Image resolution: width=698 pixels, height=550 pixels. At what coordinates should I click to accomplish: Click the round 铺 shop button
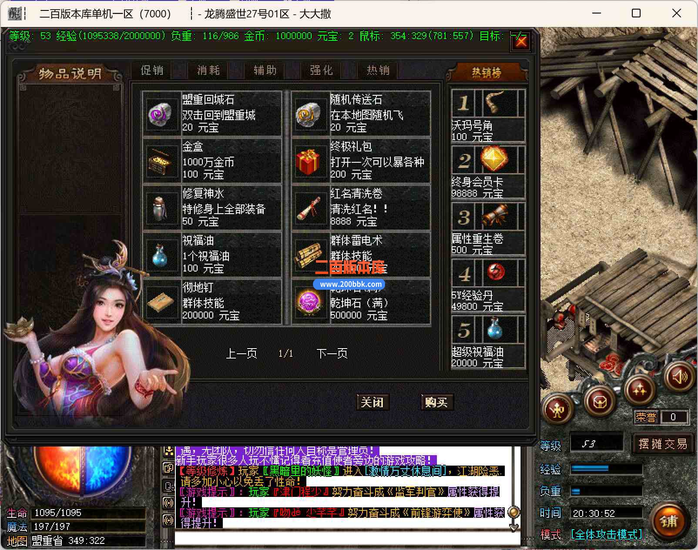(669, 520)
